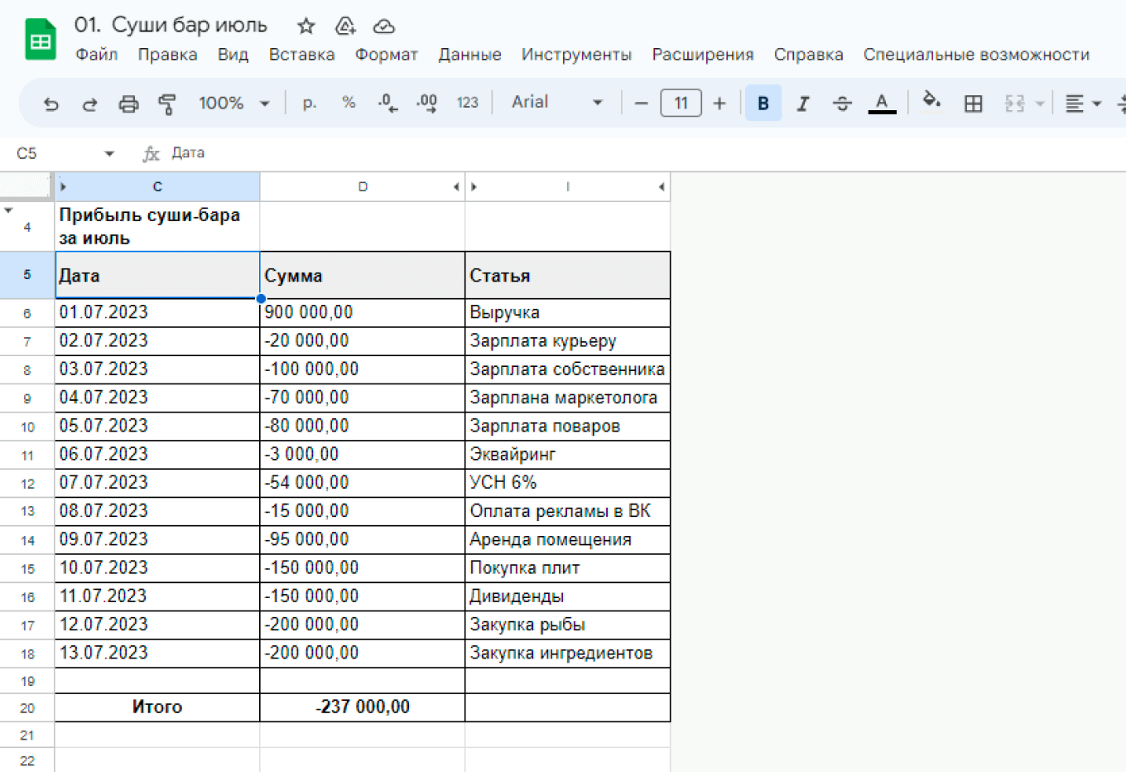Screen dimensions: 1126x772
Task: Open the zoom 100% dropdown
Action: coord(233,104)
